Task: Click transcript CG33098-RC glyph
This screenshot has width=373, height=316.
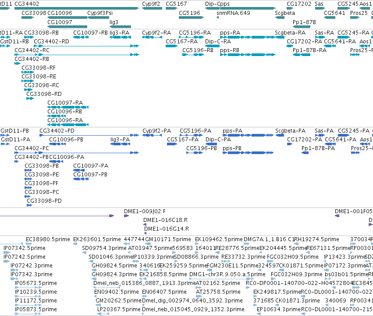Action: (x=28, y=90)
